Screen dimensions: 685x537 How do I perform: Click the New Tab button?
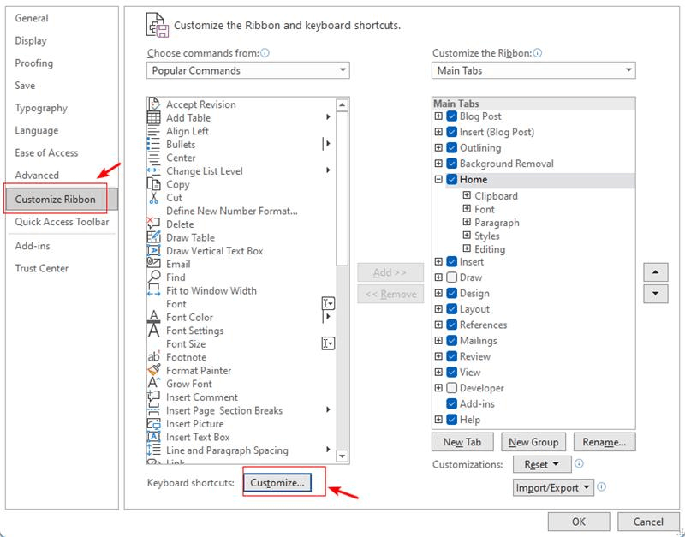pyautogui.click(x=462, y=442)
